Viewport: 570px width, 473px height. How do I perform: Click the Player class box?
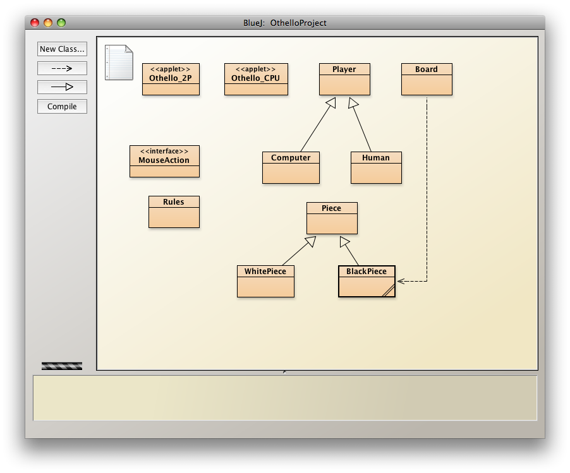tap(344, 79)
